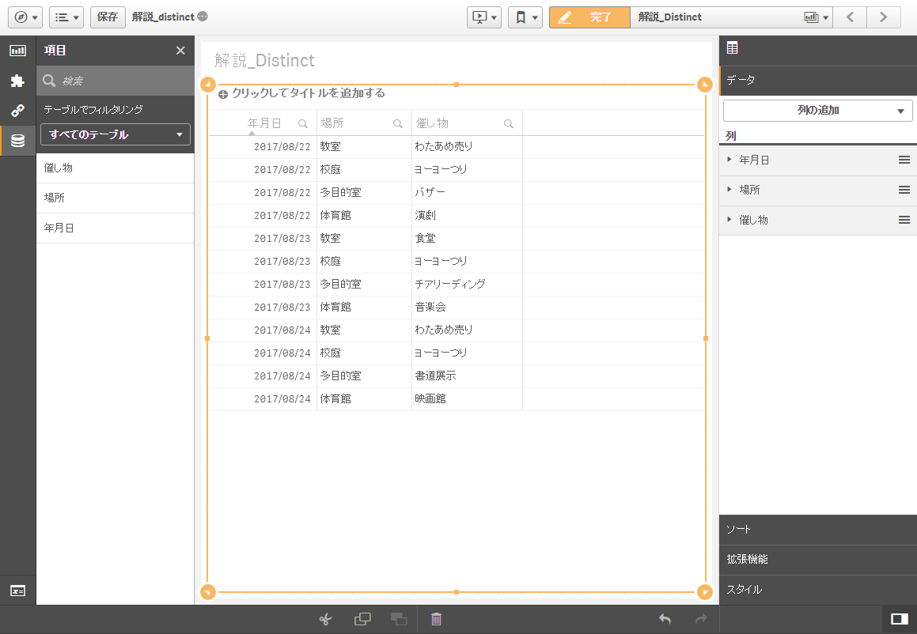The height and width of the screenshot is (634, 917).
Task: Open the charts asset panel
Action: pos(17,51)
